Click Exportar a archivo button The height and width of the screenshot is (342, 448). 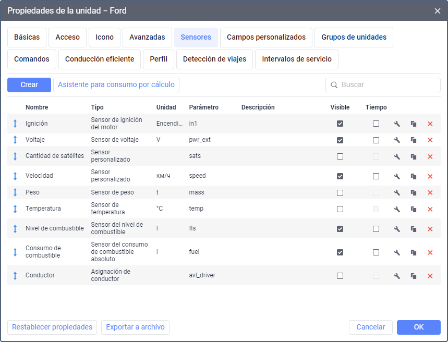click(x=135, y=327)
